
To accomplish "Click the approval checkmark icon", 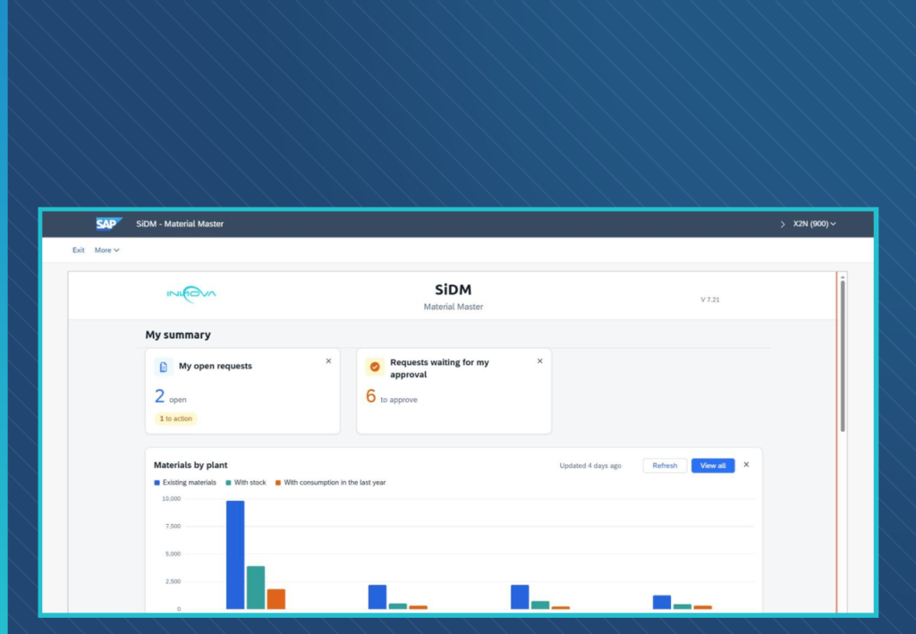I will pos(375,367).
